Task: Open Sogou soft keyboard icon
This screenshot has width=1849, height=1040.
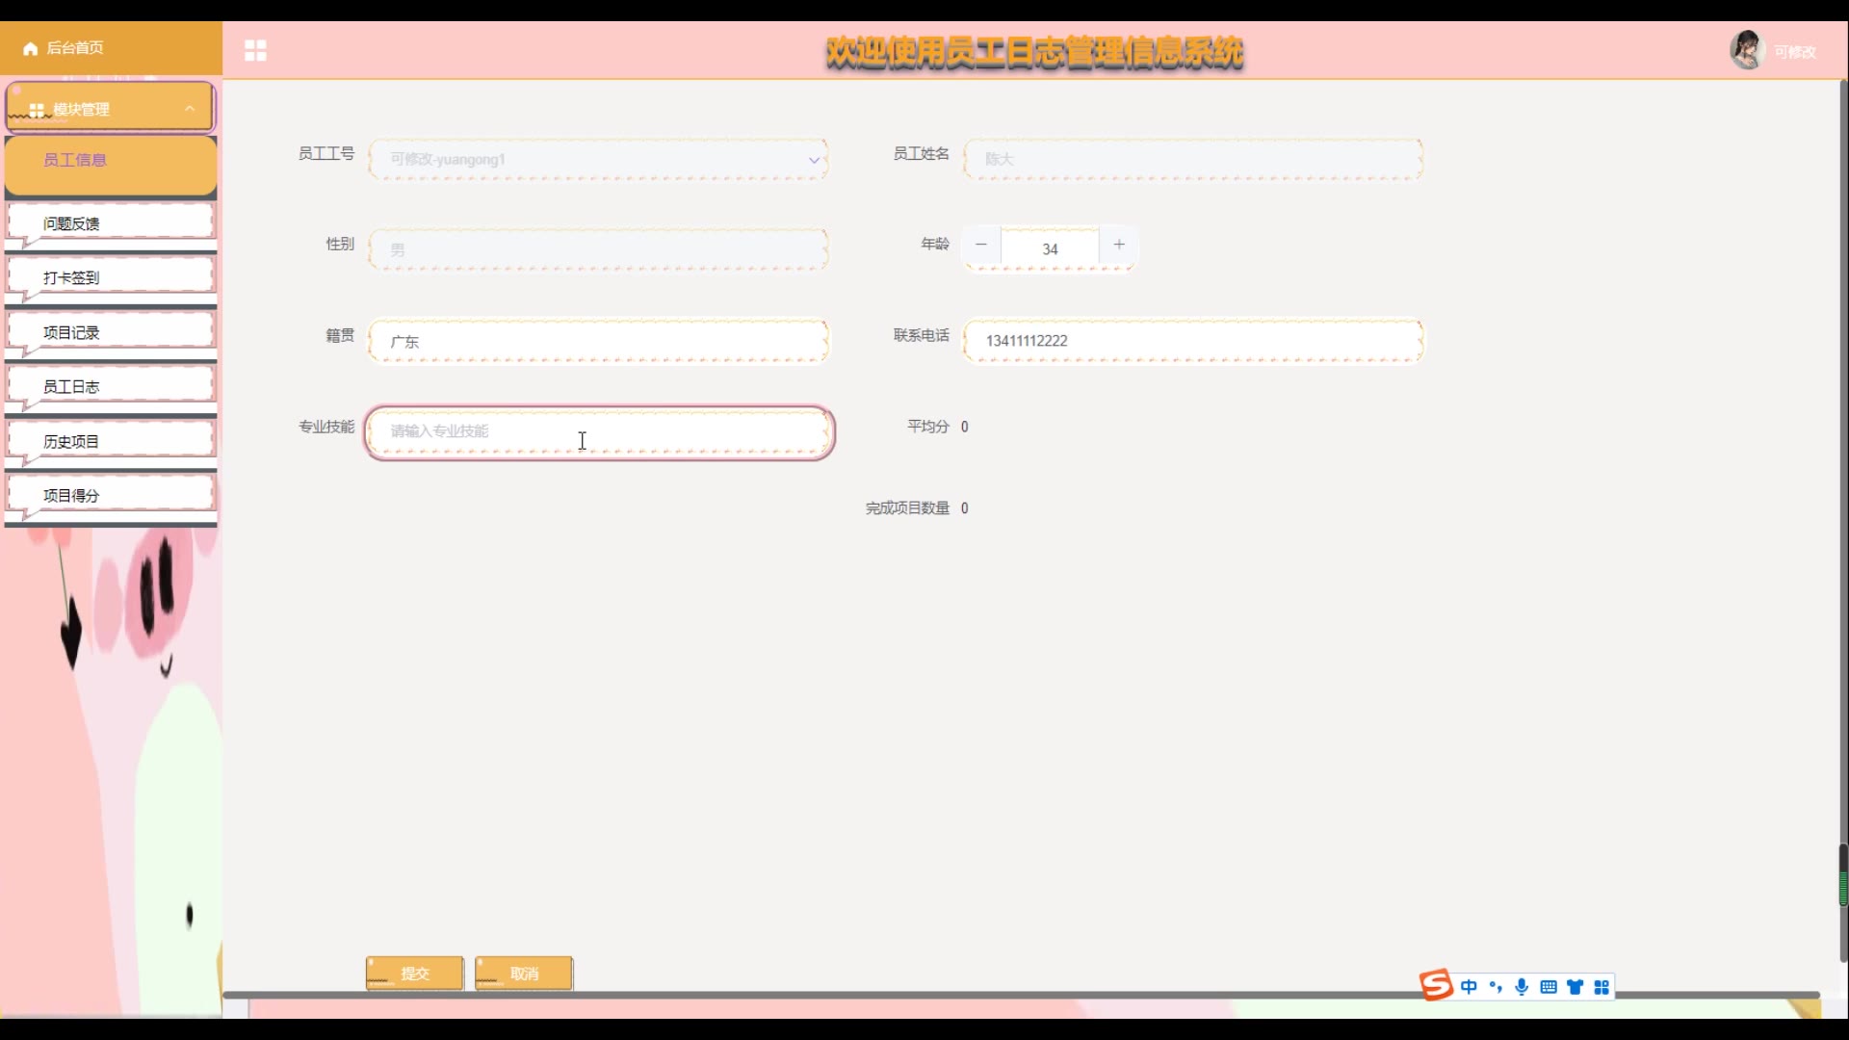Action: [x=1549, y=987]
